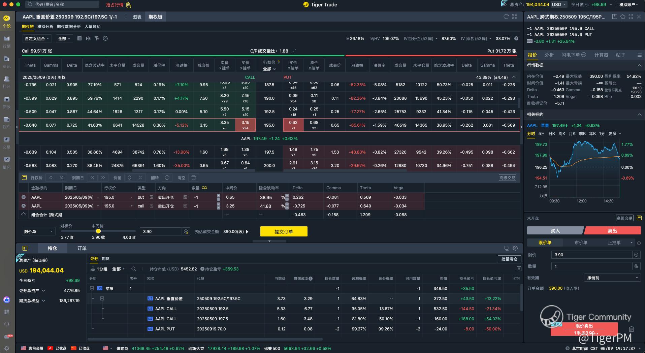Screen dimensions: 645x353
Task: Switch to the 期权数据分析 sub-tab
Action: click(x=69, y=27)
